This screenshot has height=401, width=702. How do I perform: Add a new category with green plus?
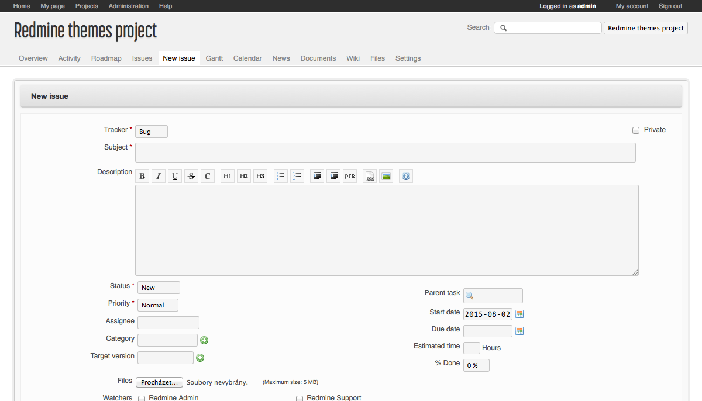(204, 340)
